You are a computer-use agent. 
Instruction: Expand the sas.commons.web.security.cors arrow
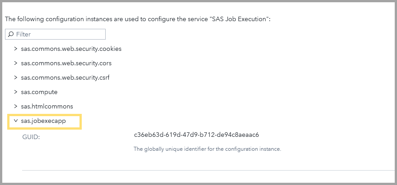(16, 63)
